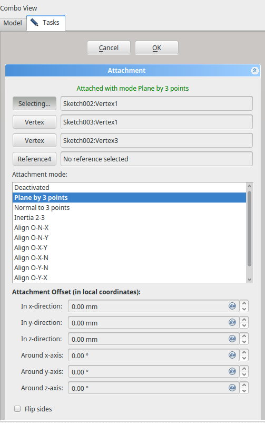Image resolution: width=265 pixels, height=423 pixels.
Task: Open expression editor for around y-axis
Action: pyautogui.click(x=232, y=371)
